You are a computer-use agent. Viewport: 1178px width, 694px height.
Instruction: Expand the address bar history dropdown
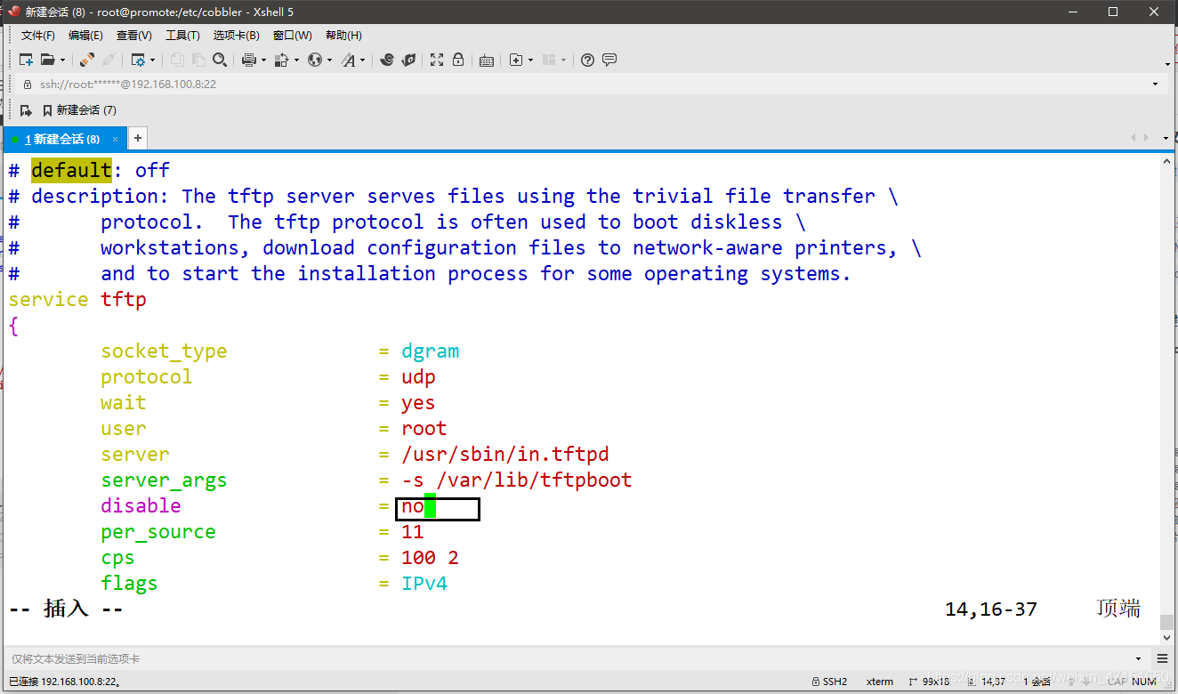(x=1155, y=84)
